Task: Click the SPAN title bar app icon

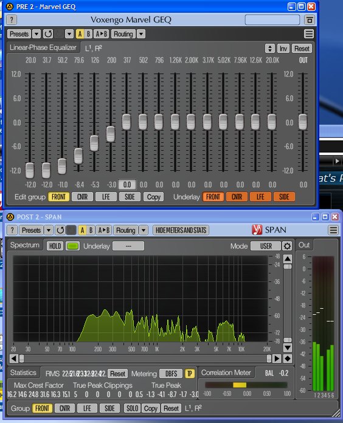Action: [10, 217]
